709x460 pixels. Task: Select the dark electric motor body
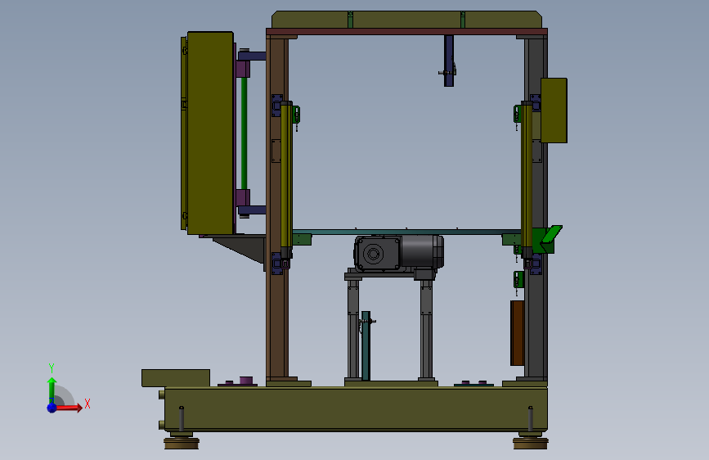coord(421,252)
